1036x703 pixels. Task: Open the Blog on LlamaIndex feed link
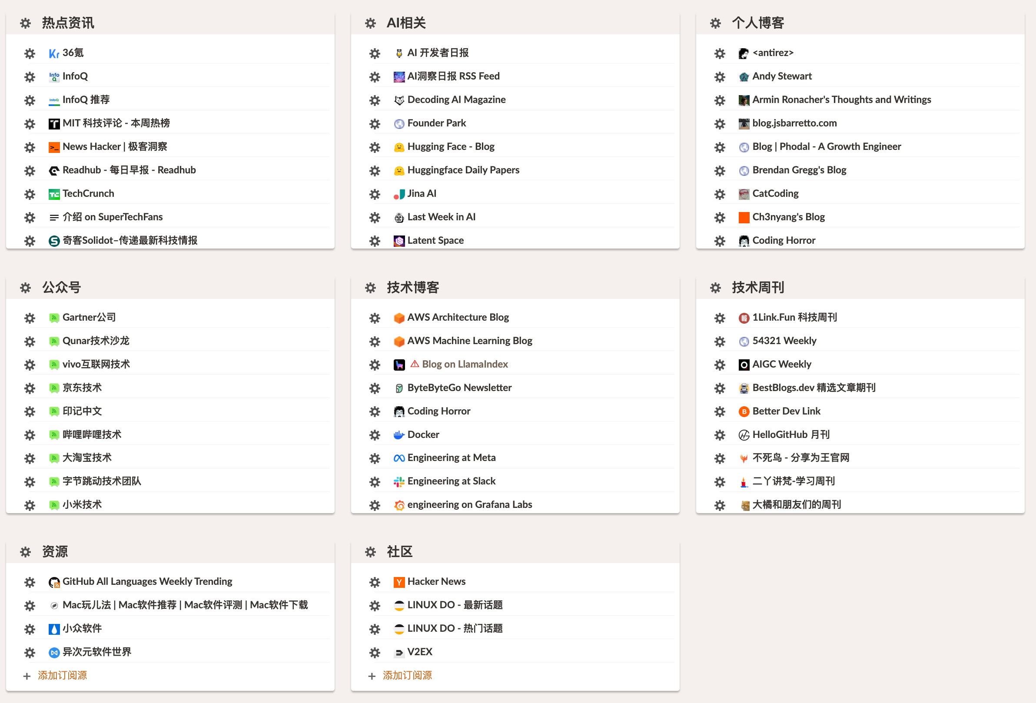pos(465,364)
